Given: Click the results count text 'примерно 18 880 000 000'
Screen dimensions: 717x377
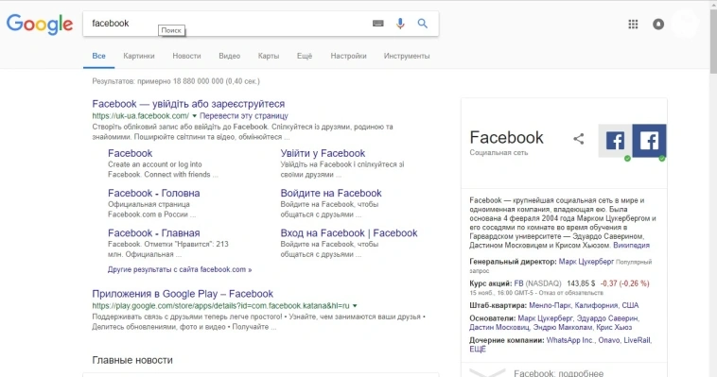Looking at the screenshot, I should [180, 81].
